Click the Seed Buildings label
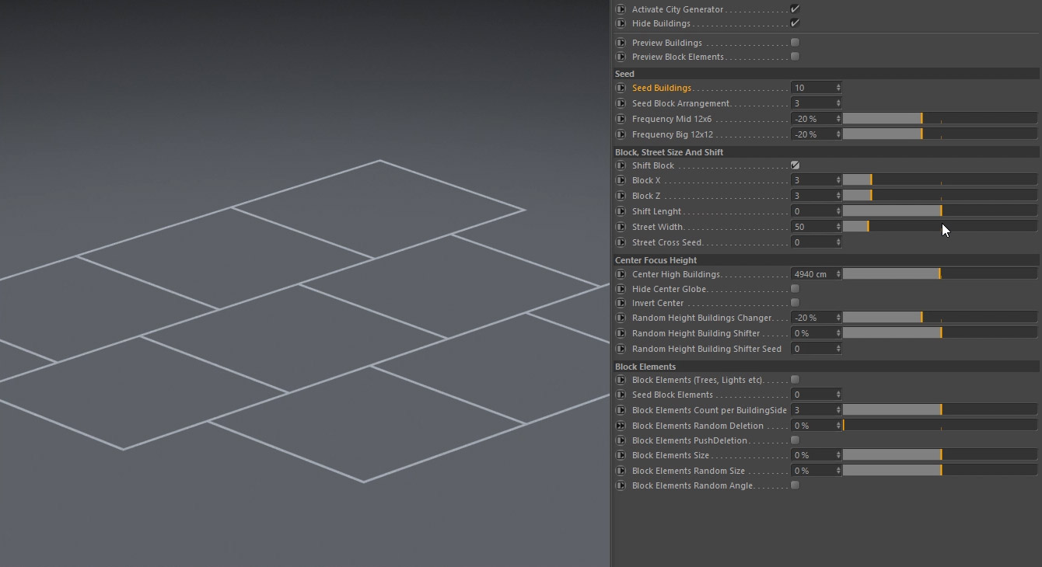1042x567 pixels. click(x=662, y=88)
